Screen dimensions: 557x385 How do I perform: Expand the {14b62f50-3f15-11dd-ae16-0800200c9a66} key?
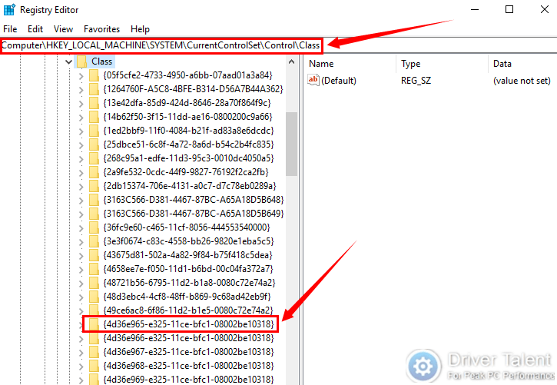tap(81, 118)
